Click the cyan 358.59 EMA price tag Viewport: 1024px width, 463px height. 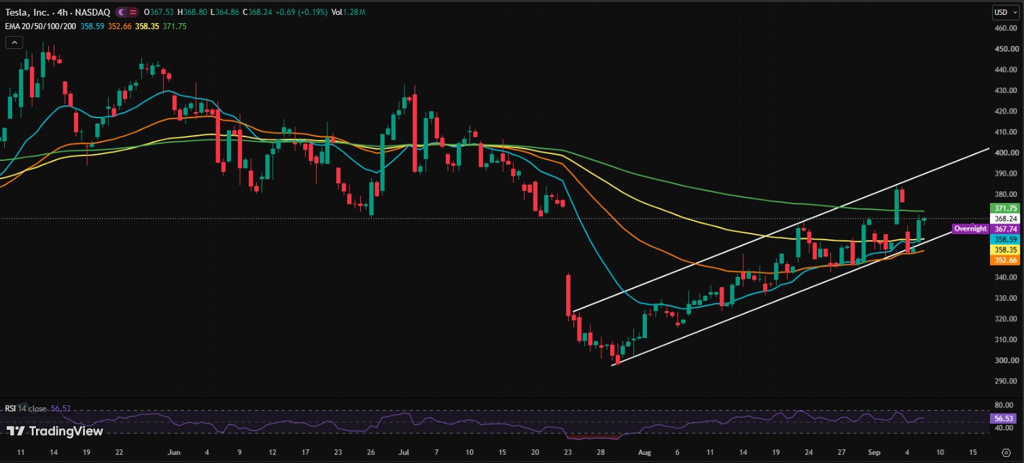1006,240
